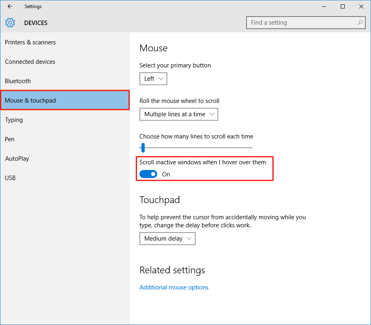This screenshot has height=325, width=371.
Task: Select Mouse & touchpad category
Action: point(30,101)
